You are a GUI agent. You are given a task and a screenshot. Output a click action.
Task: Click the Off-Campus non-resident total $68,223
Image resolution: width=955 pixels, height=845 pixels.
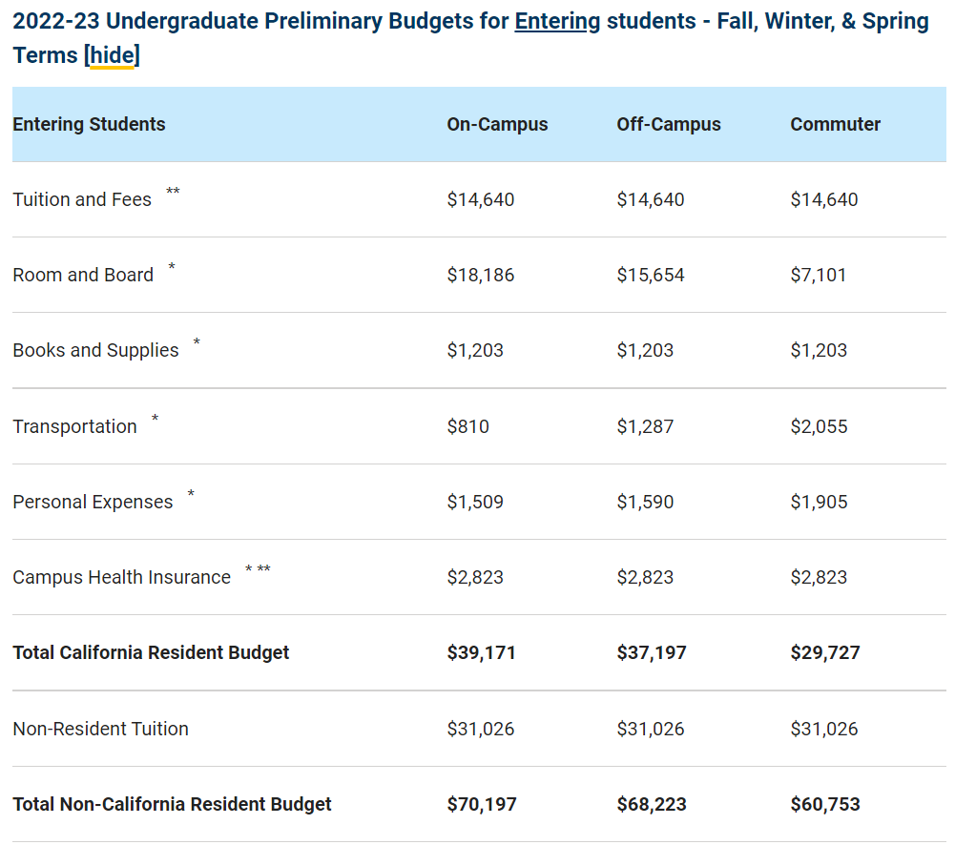(x=652, y=804)
